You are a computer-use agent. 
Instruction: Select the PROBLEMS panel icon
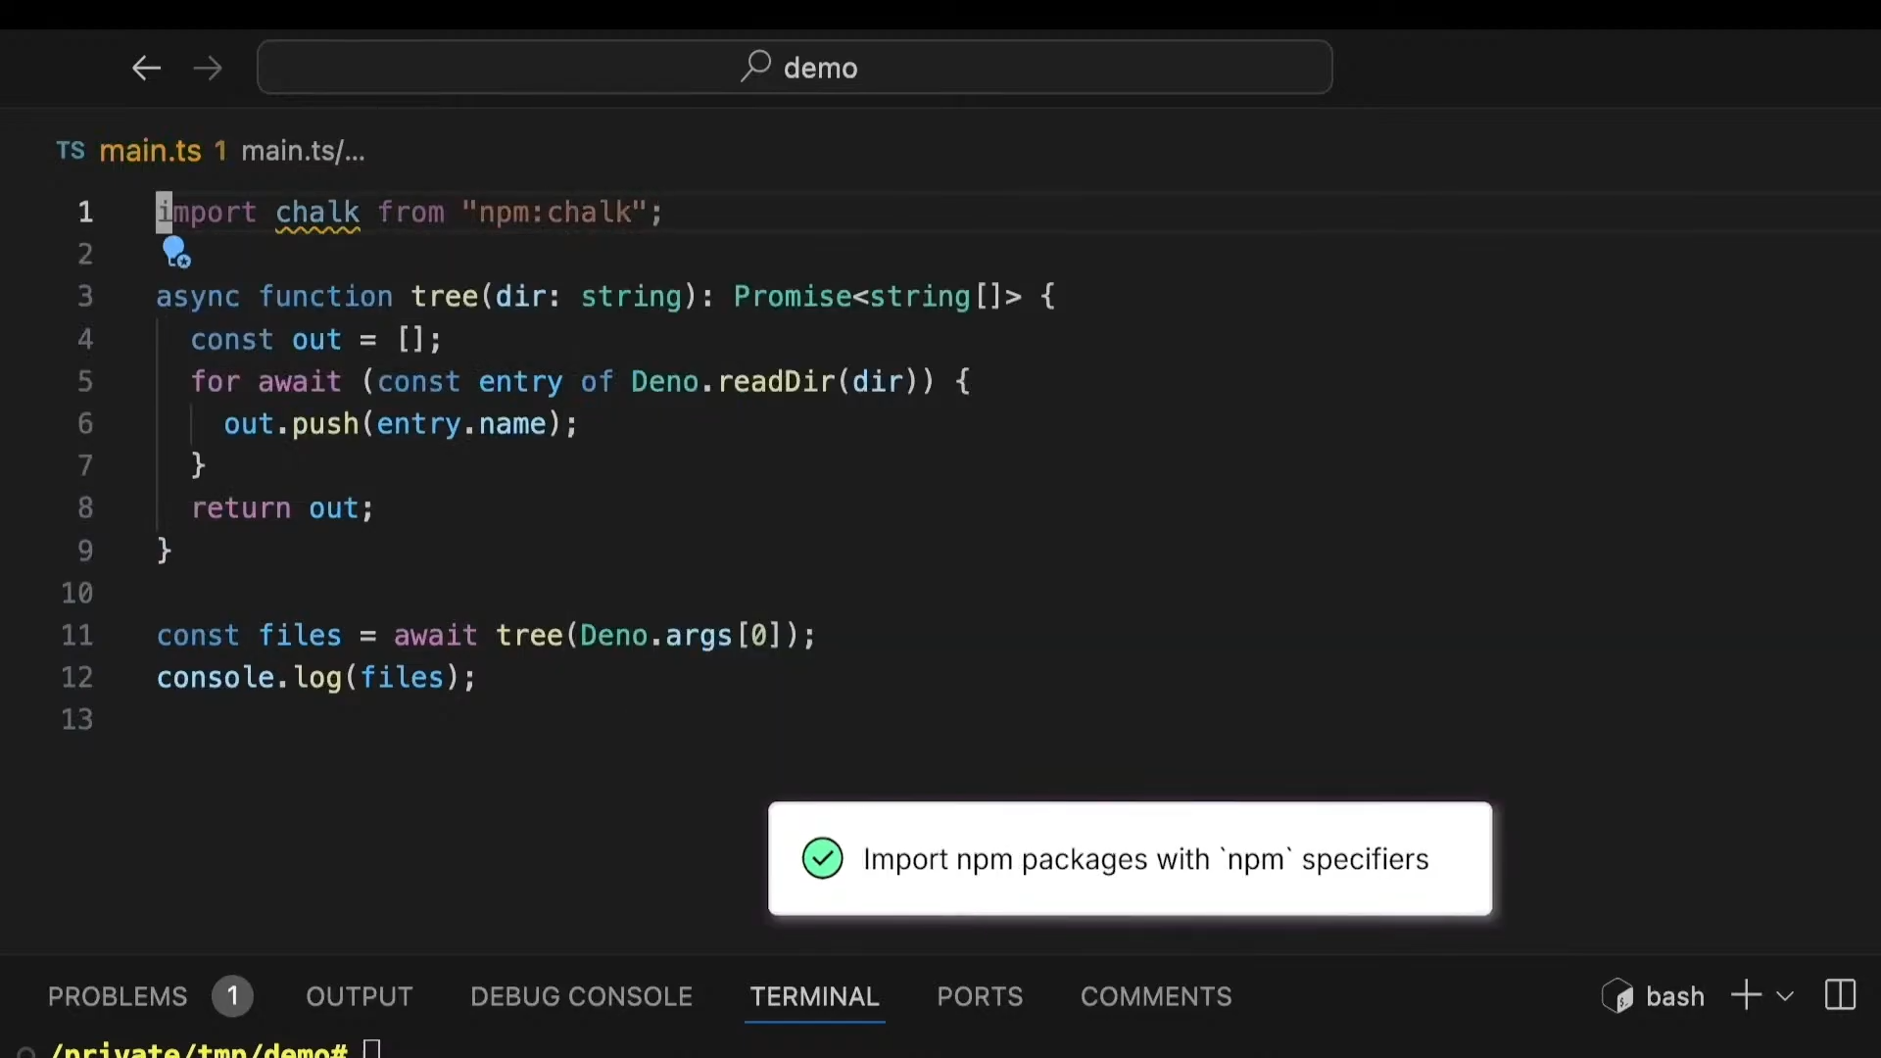(x=119, y=996)
